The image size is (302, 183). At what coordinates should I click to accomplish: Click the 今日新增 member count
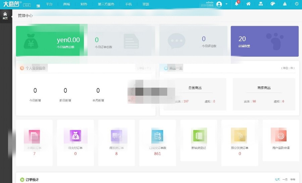pos(35,90)
